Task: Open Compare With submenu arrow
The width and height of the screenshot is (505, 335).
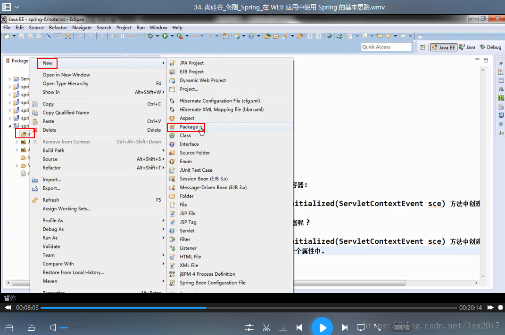Action: coord(163,264)
